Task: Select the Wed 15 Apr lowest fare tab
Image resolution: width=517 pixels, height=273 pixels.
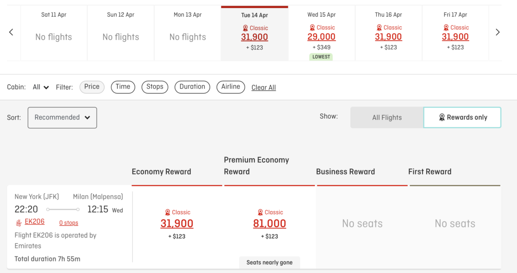Action: (x=321, y=33)
